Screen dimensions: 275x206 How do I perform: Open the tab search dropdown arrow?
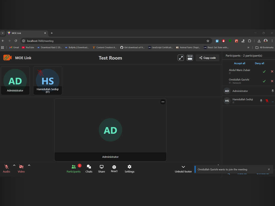click(3, 33)
